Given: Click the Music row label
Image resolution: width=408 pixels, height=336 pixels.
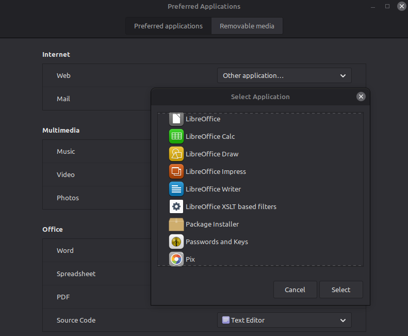Looking at the screenshot, I should [66, 152].
